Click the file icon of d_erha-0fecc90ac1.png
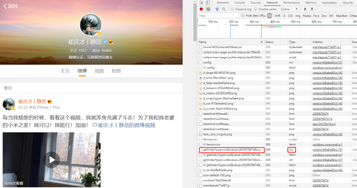Image resolution: width=357 pixels, height=188 pixels. 200,78
